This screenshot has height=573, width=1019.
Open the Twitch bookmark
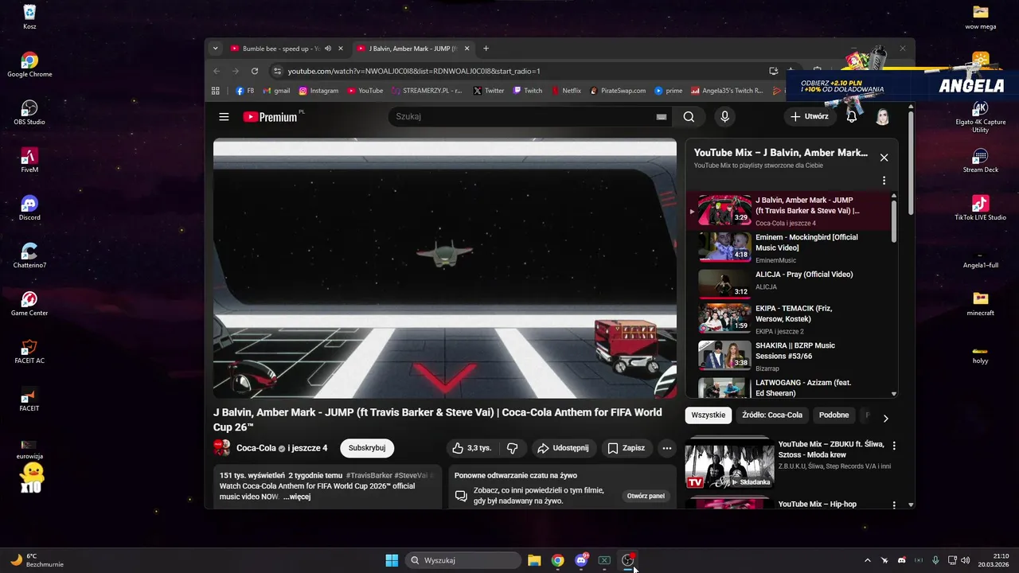point(528,91)
